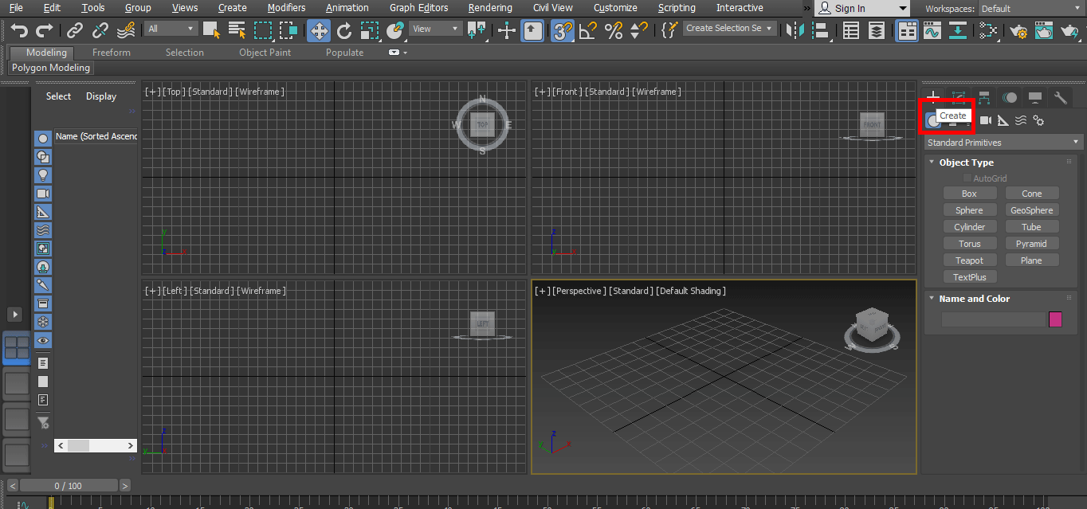Select the Select and Link tool
Image resolution: width=1087 pixels, height=509 pixels.
click(75, 31)
